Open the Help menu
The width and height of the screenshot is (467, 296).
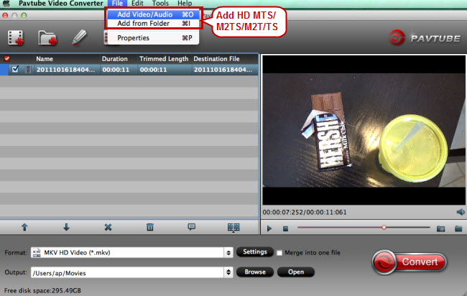185,4
